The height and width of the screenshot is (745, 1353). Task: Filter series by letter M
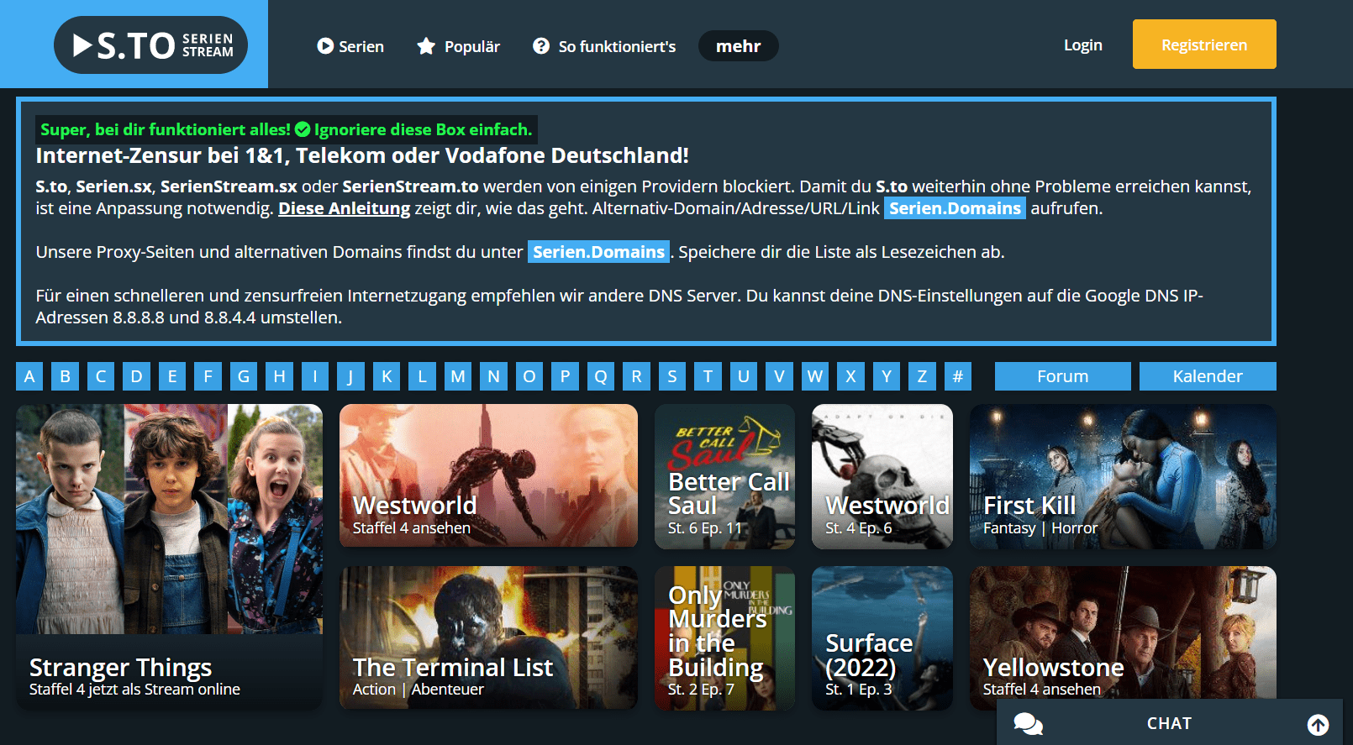[458, 376]
